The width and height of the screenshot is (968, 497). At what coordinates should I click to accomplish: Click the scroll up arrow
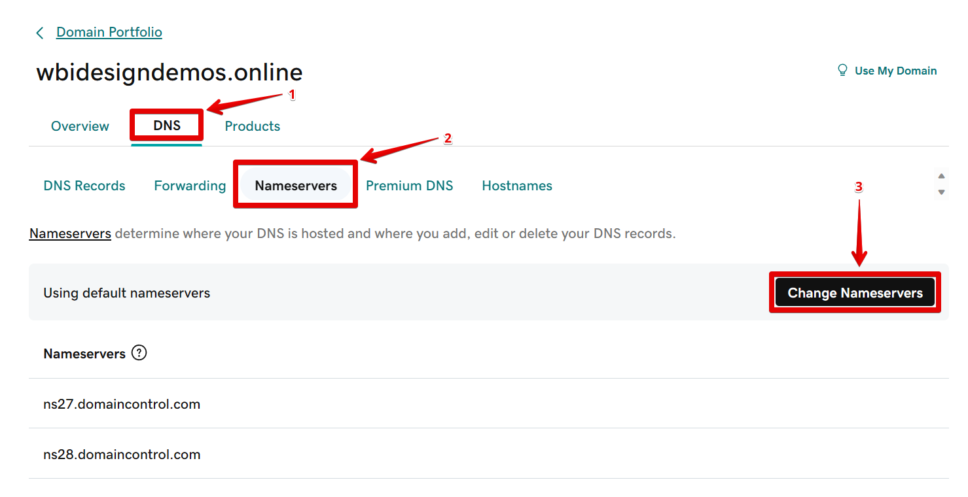(941, 176)
